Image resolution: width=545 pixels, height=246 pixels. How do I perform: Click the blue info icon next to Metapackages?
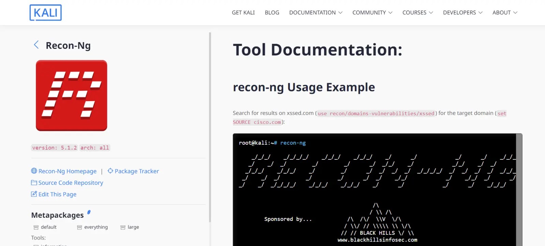pos(89,212)
